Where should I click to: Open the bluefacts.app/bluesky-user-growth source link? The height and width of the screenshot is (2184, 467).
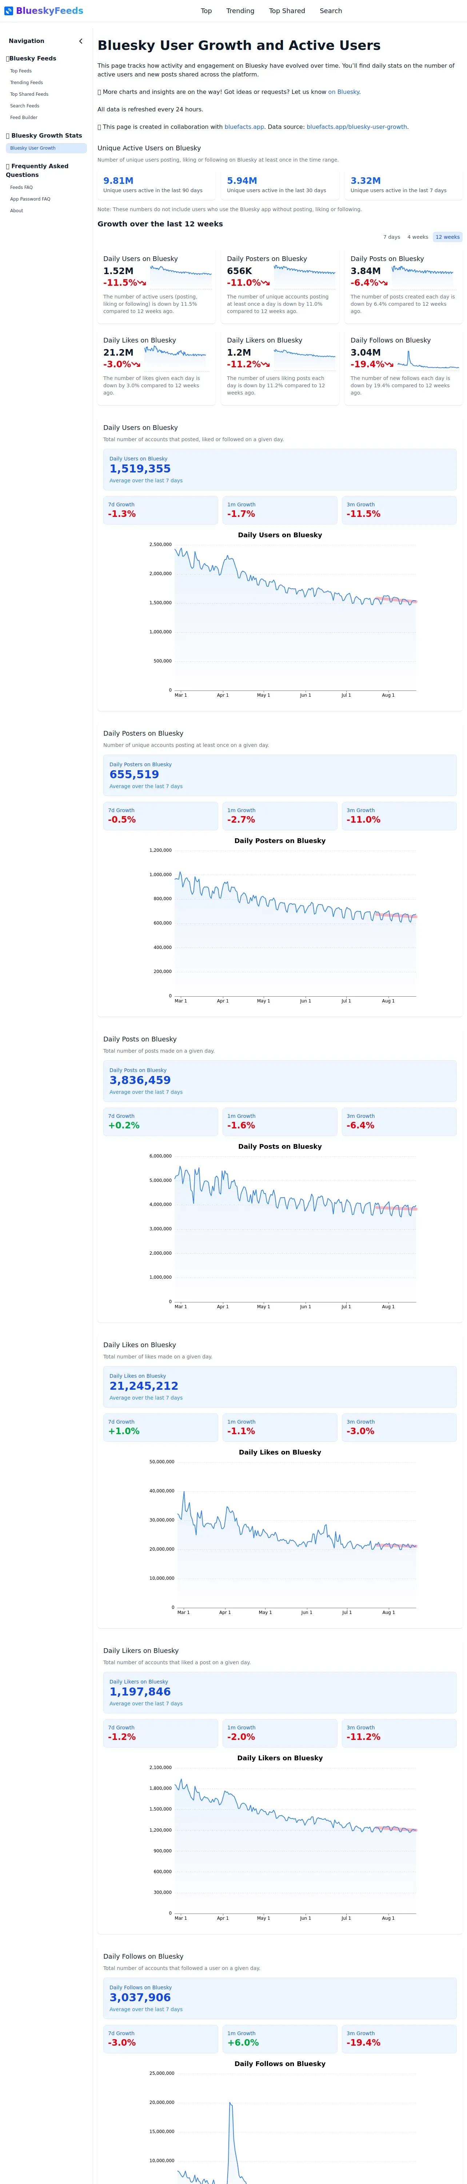coord(357,127)
